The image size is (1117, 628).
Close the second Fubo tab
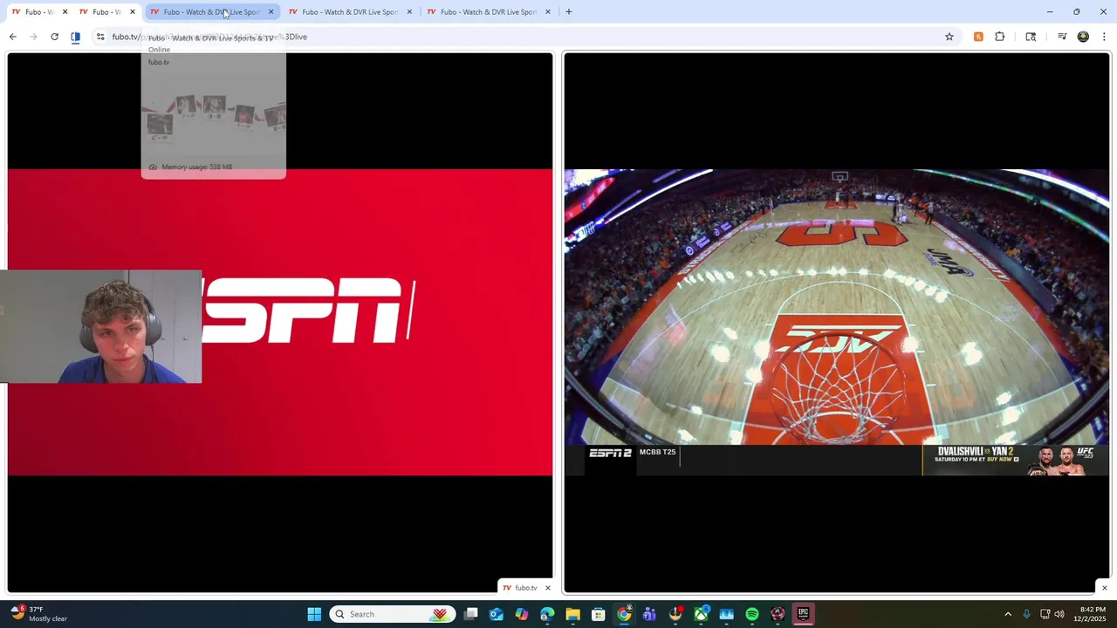[x=133, y=12]
